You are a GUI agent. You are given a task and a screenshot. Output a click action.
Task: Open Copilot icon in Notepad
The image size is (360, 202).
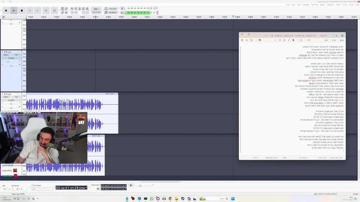260,40
